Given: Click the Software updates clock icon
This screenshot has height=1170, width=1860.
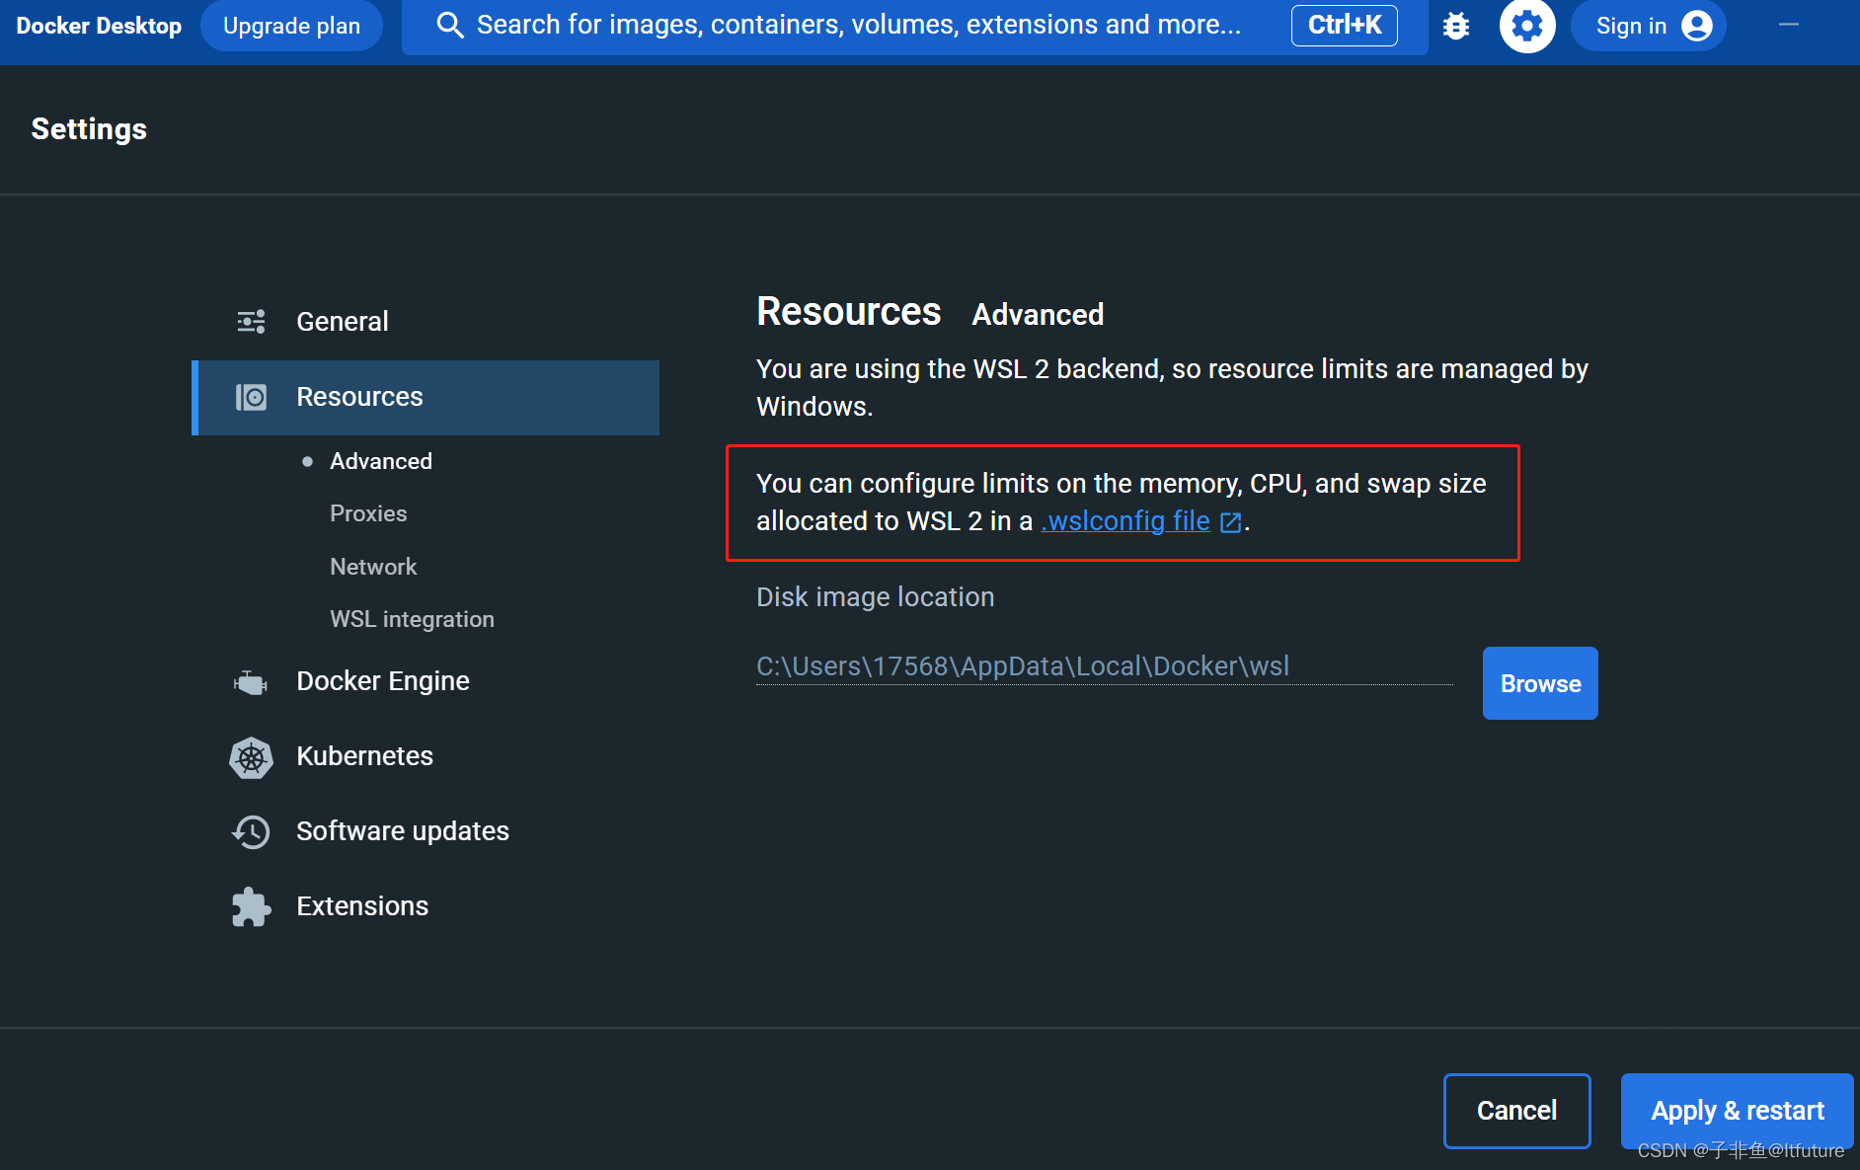Looking at the screenshot, I should pos(251,832).
